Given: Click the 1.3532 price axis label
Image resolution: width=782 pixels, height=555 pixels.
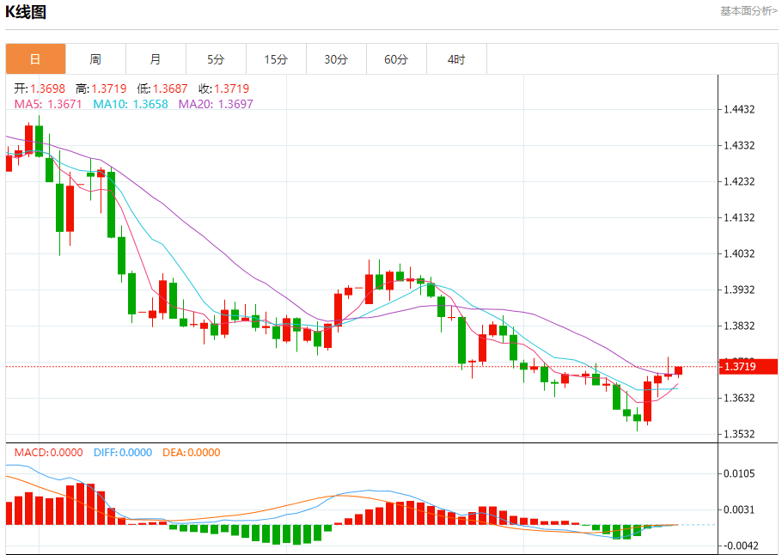Looking at the screenshot, I should (x=740, y=435).
